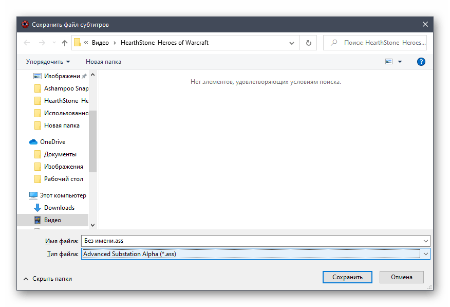Click the Downloads blue arrow icon
450x307 pixels.
tap(38, 208)
